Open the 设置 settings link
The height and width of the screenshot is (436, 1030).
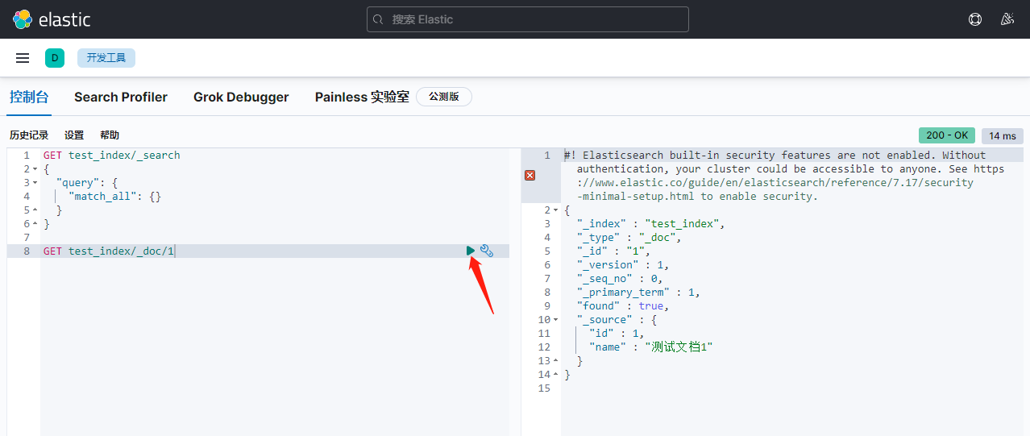point(74,135)
